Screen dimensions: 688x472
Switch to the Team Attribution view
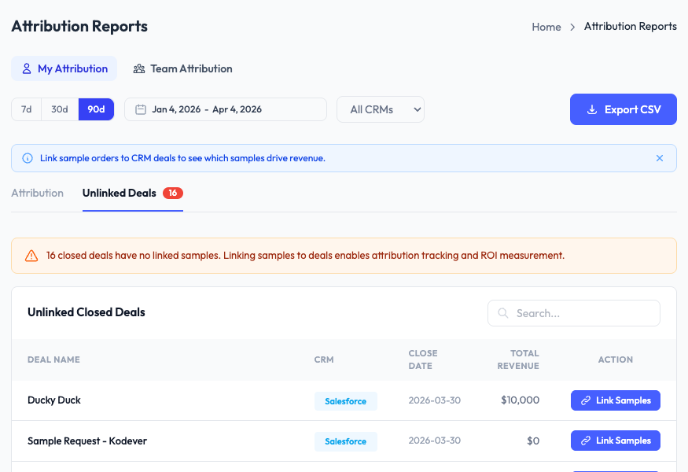(182, 68)
